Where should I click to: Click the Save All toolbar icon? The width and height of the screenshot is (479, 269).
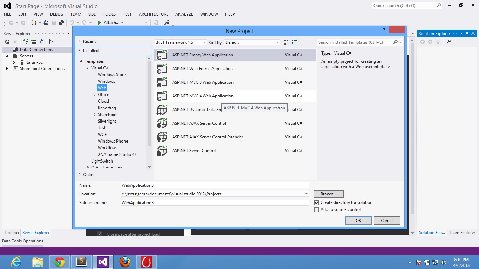point(61,23)
